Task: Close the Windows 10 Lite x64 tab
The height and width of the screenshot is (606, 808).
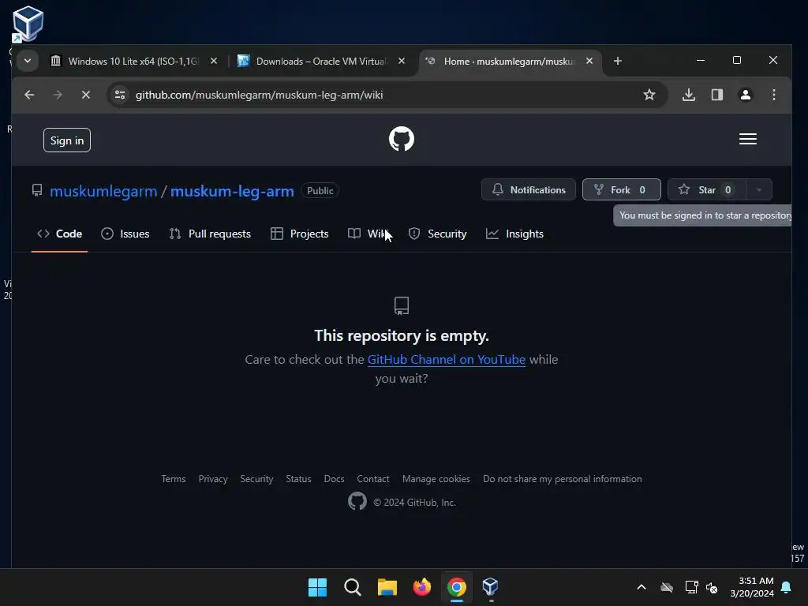Action: (x=214, y=62)
